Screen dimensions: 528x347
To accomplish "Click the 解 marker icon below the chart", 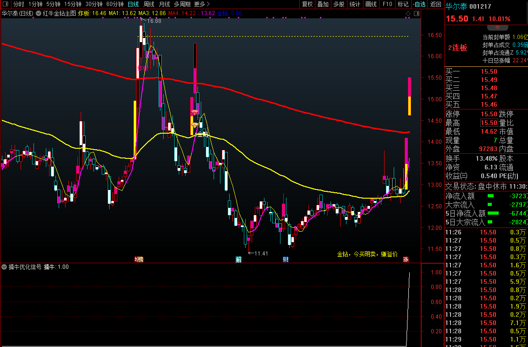I will pyautogui.click(x=238, y=259).
